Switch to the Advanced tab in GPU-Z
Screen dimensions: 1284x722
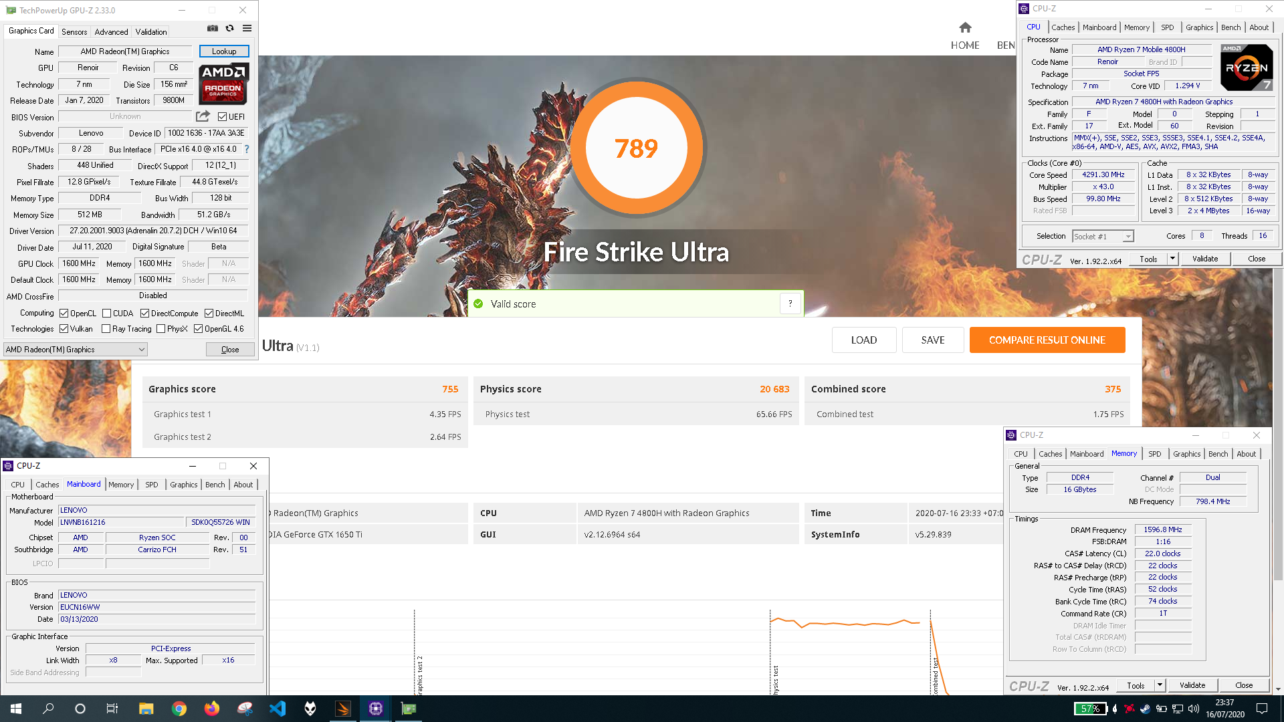(x=111, y=31)
